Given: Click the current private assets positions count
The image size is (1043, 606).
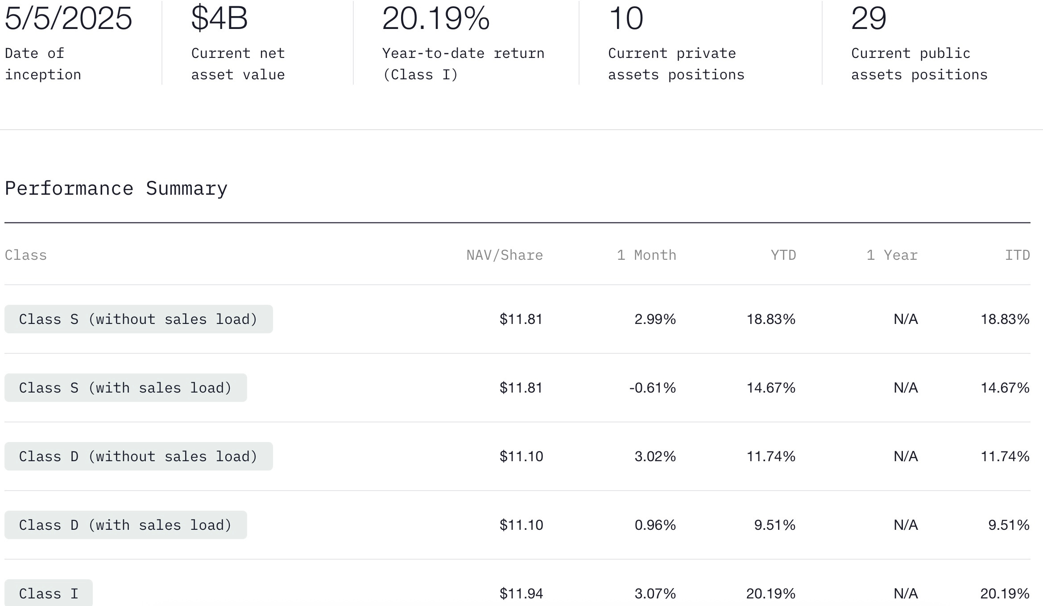Looking at the screenshot, I should [x=626, y=19].
